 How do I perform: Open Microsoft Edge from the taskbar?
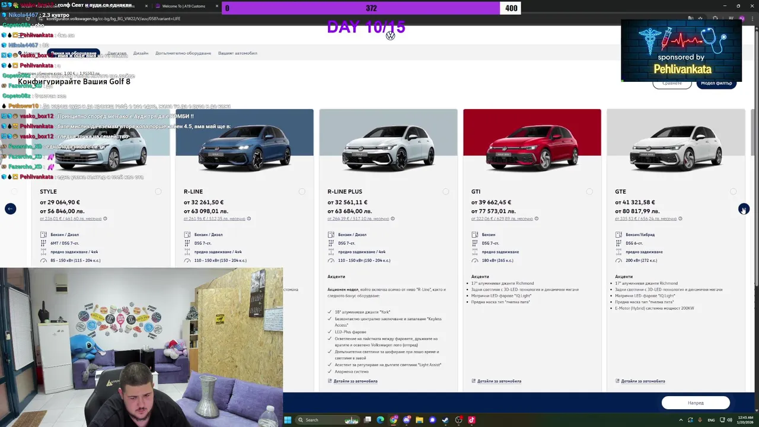(380, 420)
